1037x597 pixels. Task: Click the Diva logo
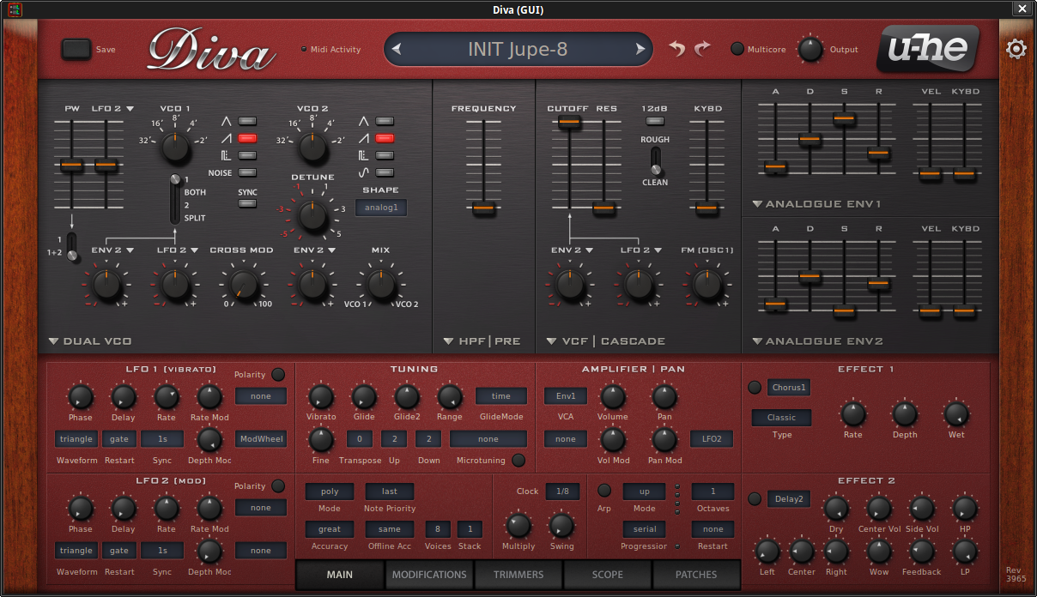(x=212, y=50)
